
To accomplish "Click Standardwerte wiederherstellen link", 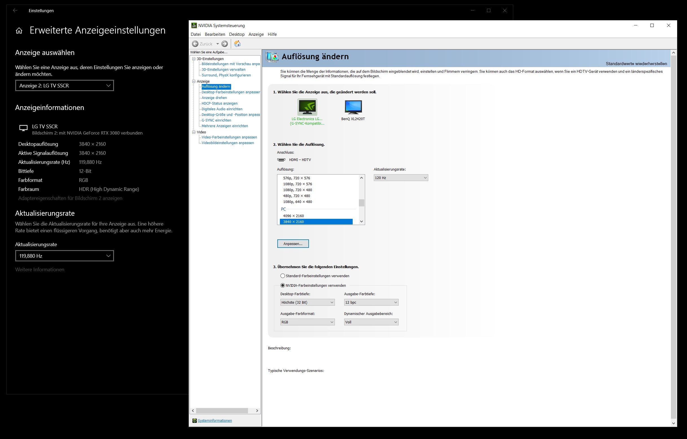I will [x=636, y=63].
